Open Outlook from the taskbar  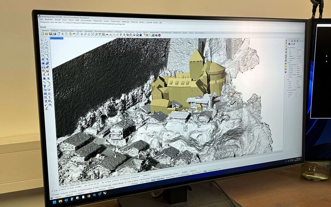click(x=66, y=200)
